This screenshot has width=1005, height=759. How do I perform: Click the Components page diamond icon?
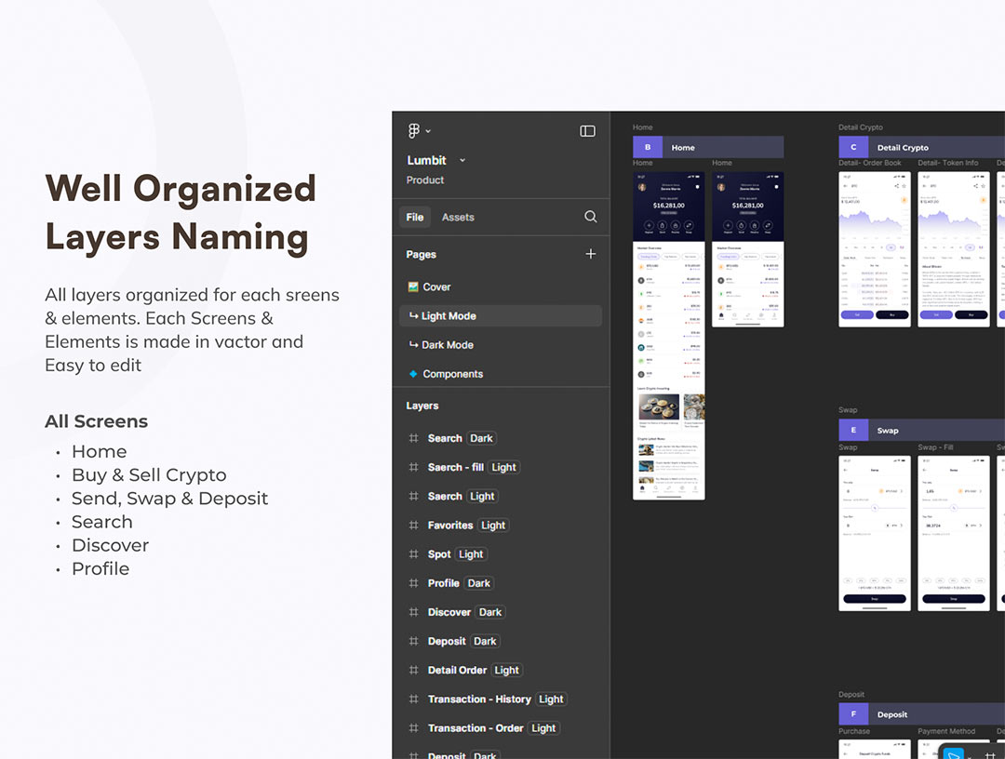(413, 374)
